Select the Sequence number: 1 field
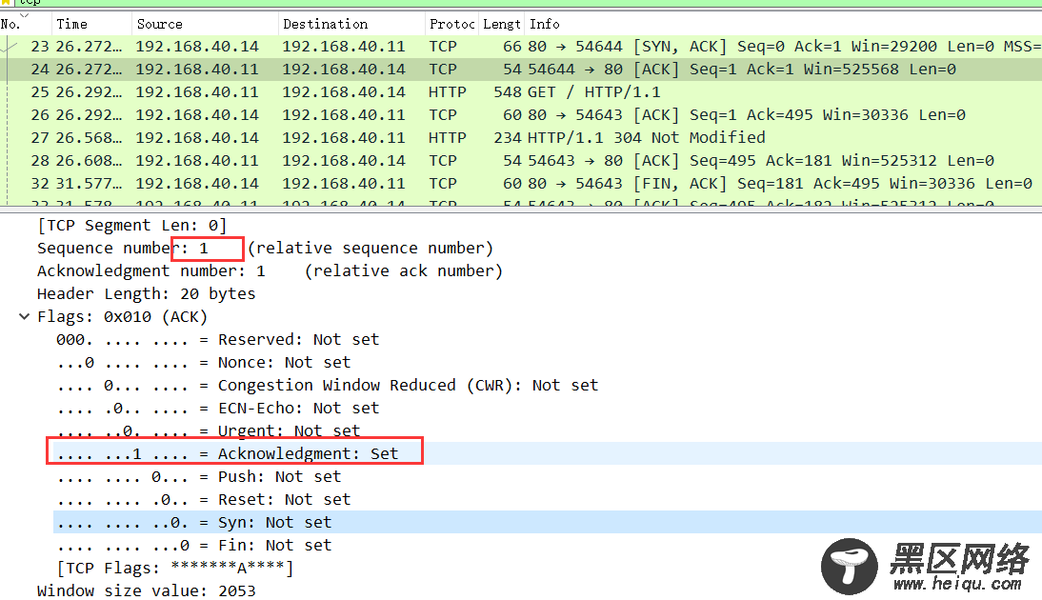Image resolution: width=1042 pixels, height=600 pixels. tap(265, 248)
